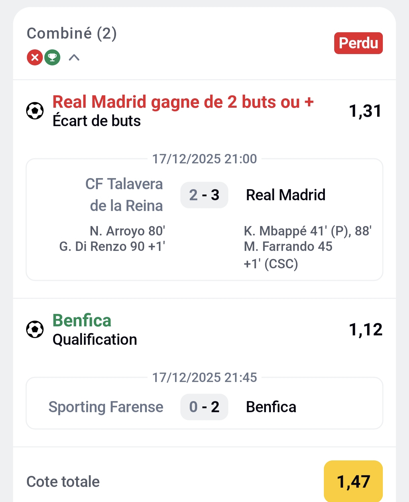
Task: Click the soccer ball icon next to Real Madrid bet
Action: 34,111
